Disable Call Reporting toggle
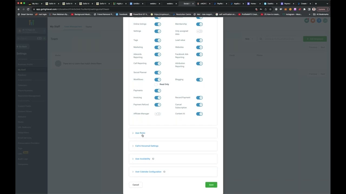346x194 pixels. point(158,64)
